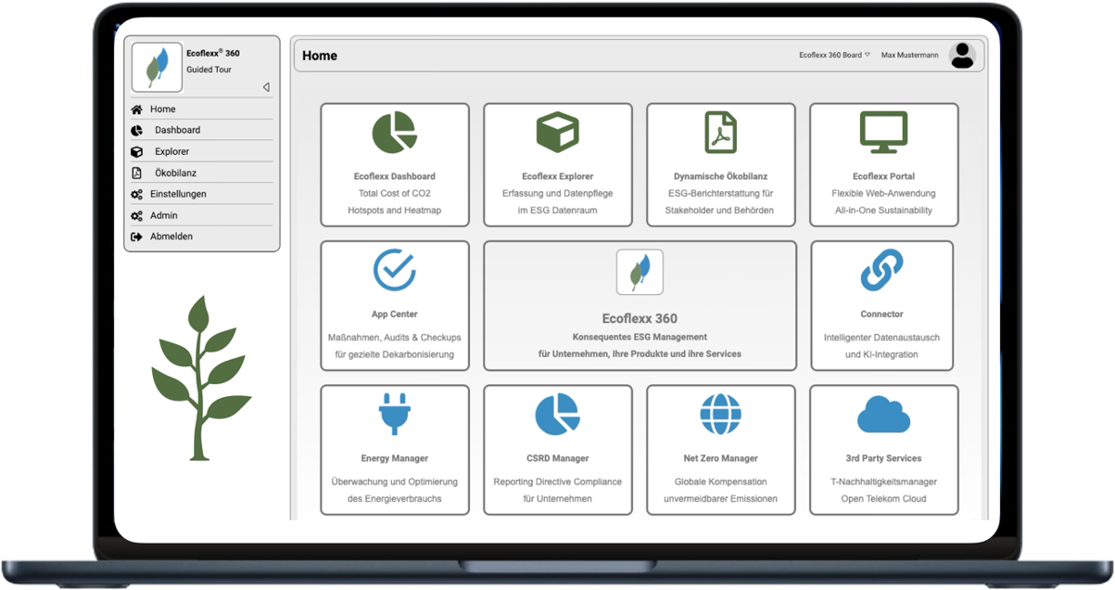This screenshot has width=1115, height=590.
Task: Click the Energy Manager tile title
Action: (394, 459)
